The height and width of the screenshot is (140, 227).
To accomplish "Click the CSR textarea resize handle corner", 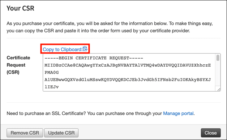I will click(x=219, y=89).
